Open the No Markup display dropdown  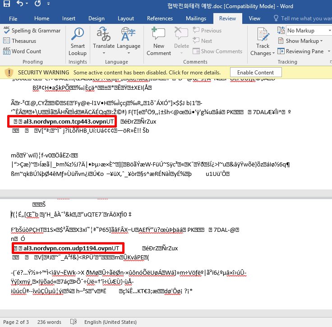(x=309, y=31)
